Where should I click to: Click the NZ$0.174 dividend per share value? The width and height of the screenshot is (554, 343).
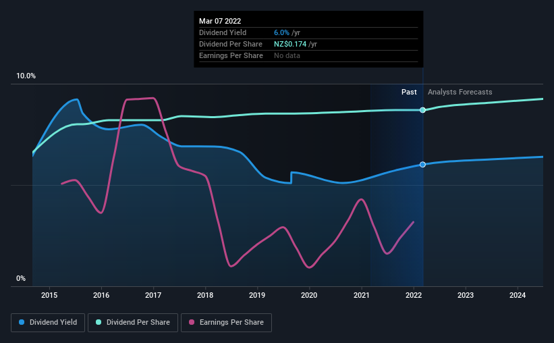(x=290, y=44)
